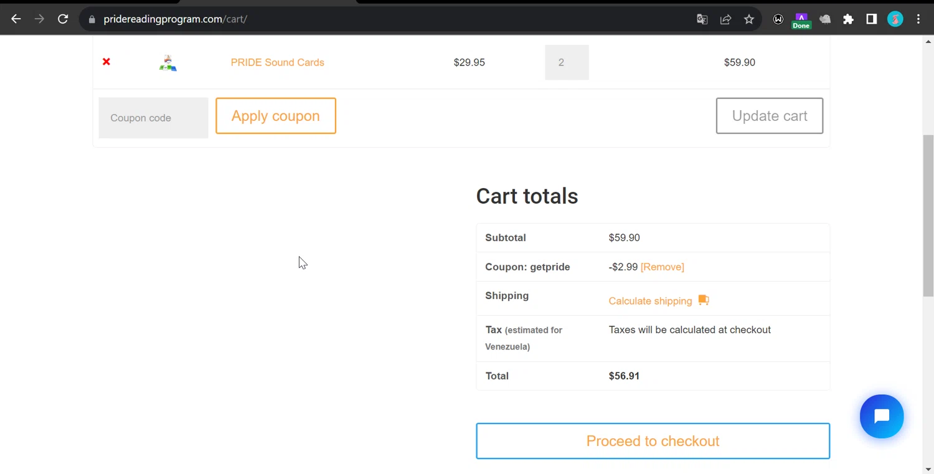The width and height of the screenshot is (934, 474).
Task: Select the $59.90 line total in product row
Action: coord(740,62)
